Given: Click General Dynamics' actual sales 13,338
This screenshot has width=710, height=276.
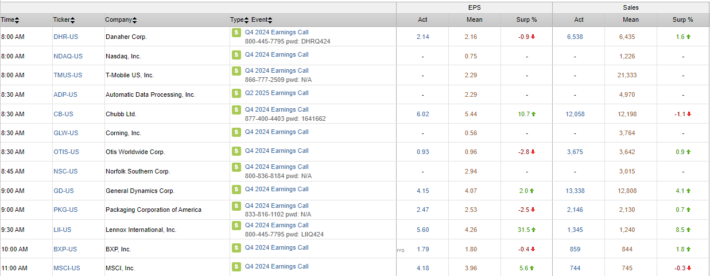Looking at the screenshot, I should click(575, 191).
